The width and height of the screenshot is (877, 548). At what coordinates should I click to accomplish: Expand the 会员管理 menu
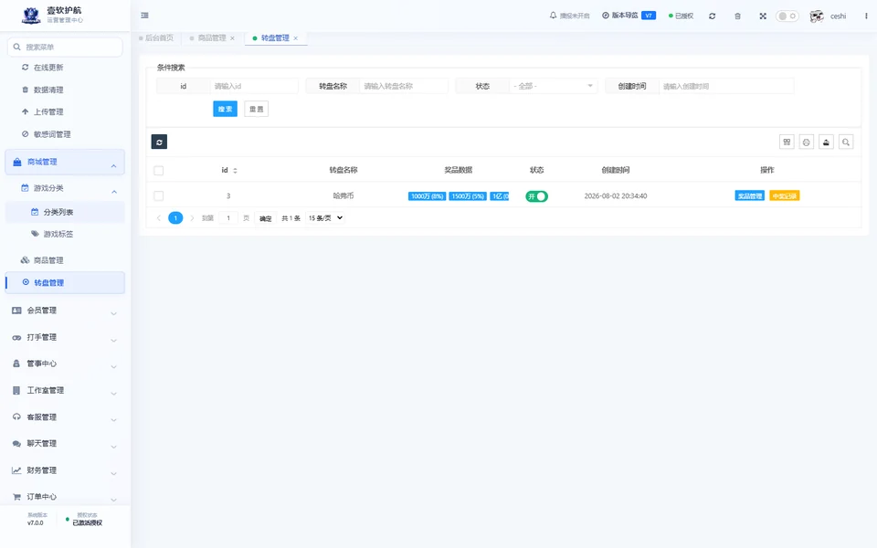[x=65, y=311]
